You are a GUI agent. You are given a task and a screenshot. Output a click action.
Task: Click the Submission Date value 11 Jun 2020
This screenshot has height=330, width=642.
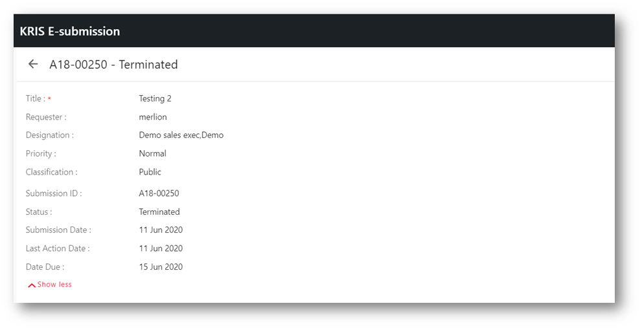tap(161, 230)
